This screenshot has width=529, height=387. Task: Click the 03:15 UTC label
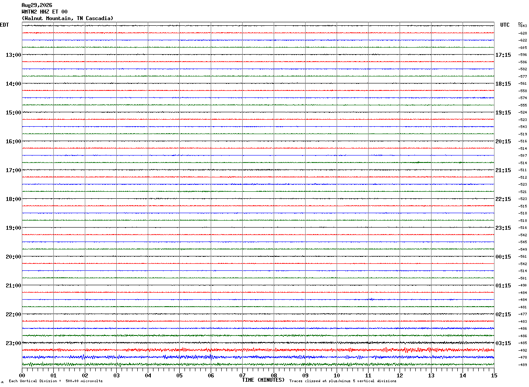click(x=503, y=343)
